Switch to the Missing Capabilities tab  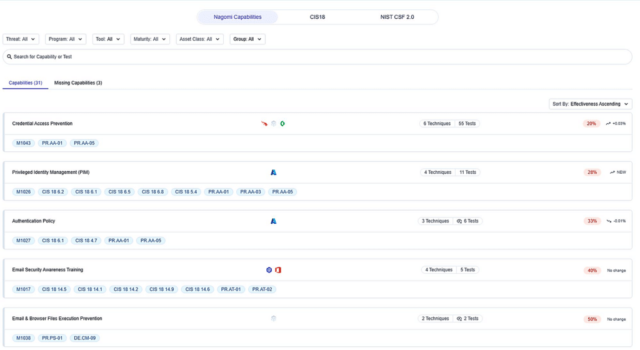(78, 83)
